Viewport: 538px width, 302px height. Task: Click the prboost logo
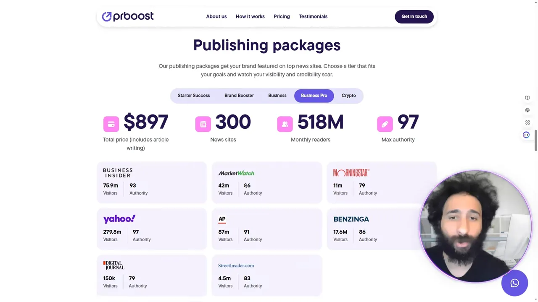127,16
